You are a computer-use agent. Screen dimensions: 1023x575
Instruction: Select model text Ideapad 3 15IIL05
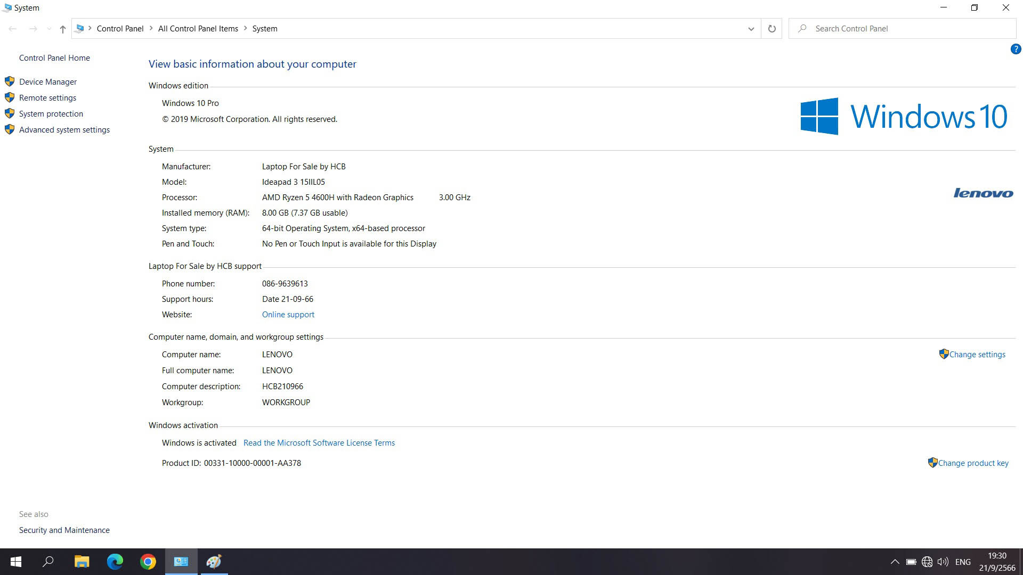[x=294, y=182]
